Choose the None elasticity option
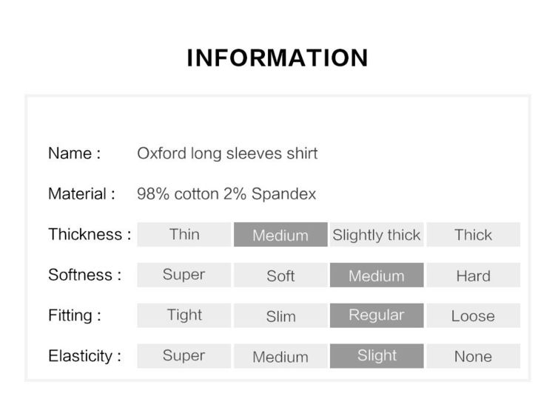Screen dimensions: 555x404 pyautogui.click(x=474, y=356)
